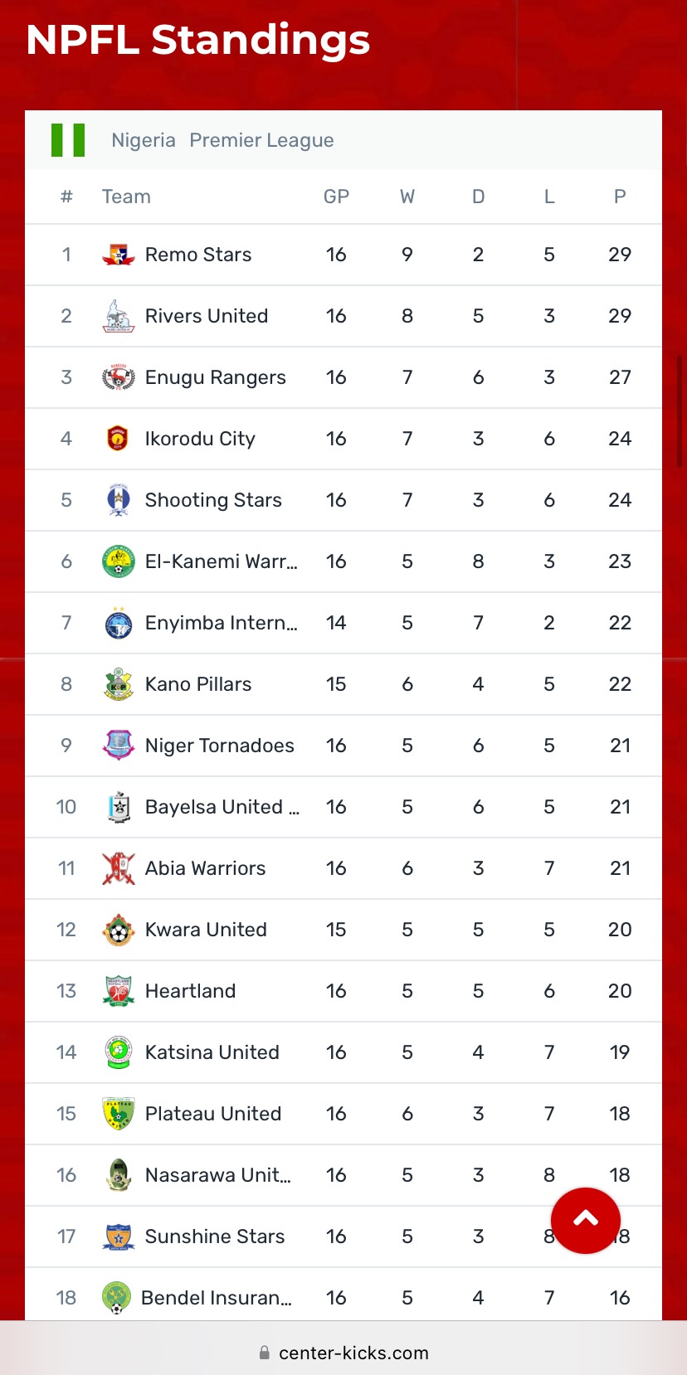Image resolution: width=687 pixels, height=1375 pixels.
Task: Tap the Abia Warriors crest icon
Action: [x=119, y=868]
